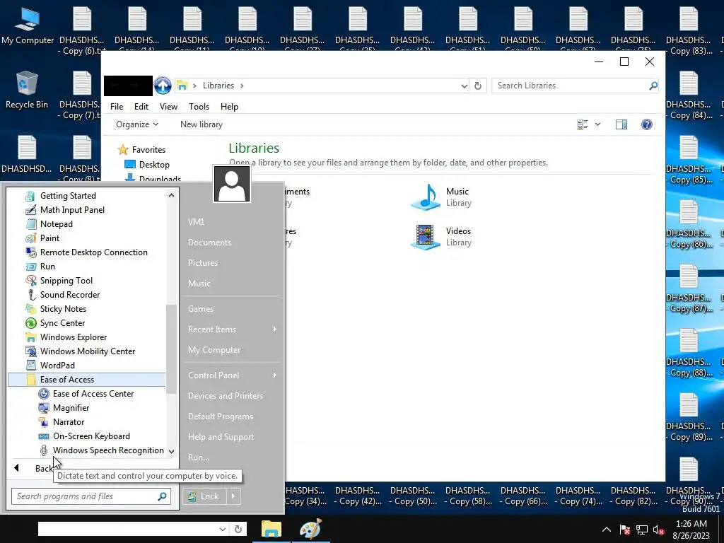Go up one level in Explorer
This screenshot has width=724, height=543.
pos(163,86)
